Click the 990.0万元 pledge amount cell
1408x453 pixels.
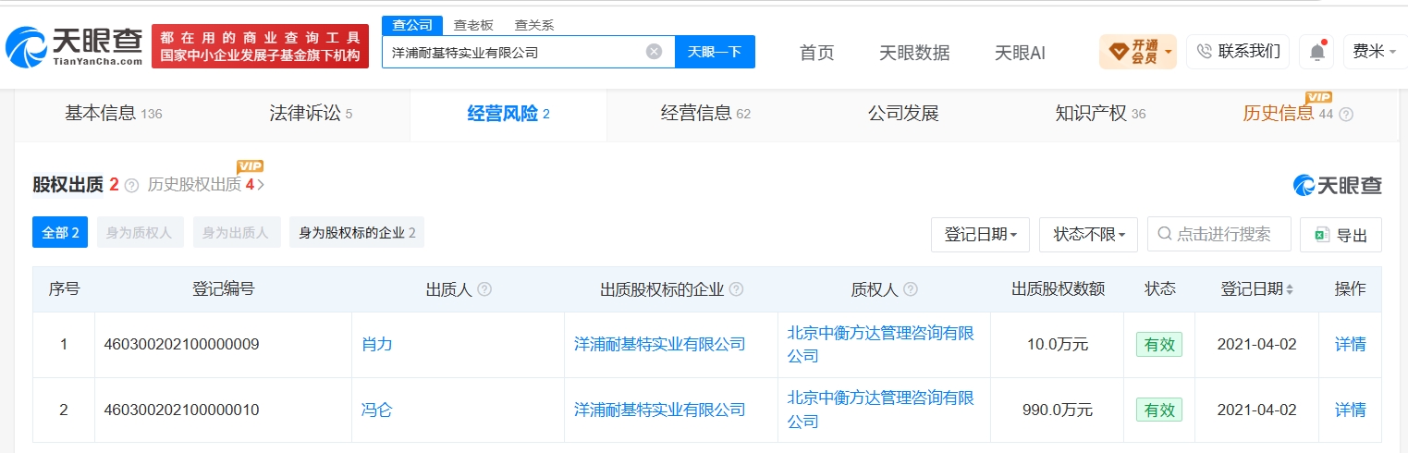(x=1058, y=410)
